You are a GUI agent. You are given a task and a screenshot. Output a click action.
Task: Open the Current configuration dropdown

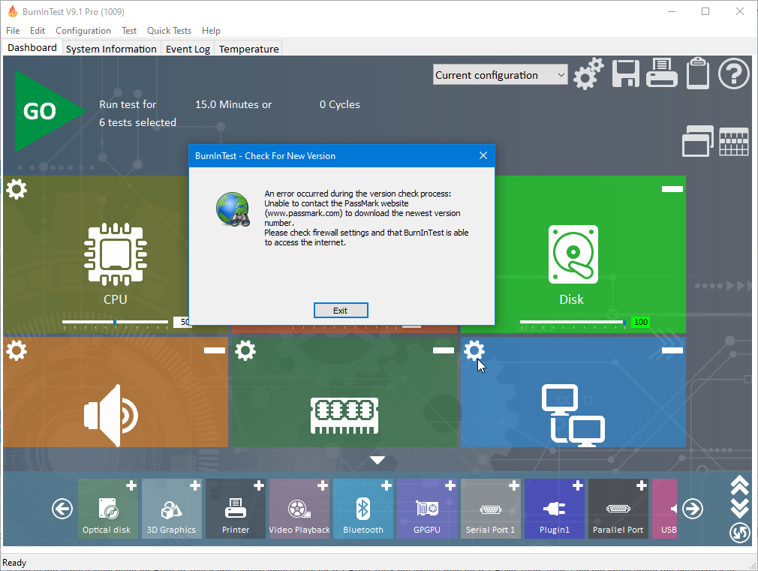pos(501,75)
